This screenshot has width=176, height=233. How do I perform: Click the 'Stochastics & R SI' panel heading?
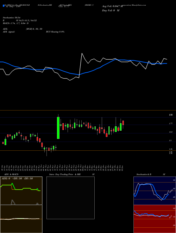(x=151, y=174)
